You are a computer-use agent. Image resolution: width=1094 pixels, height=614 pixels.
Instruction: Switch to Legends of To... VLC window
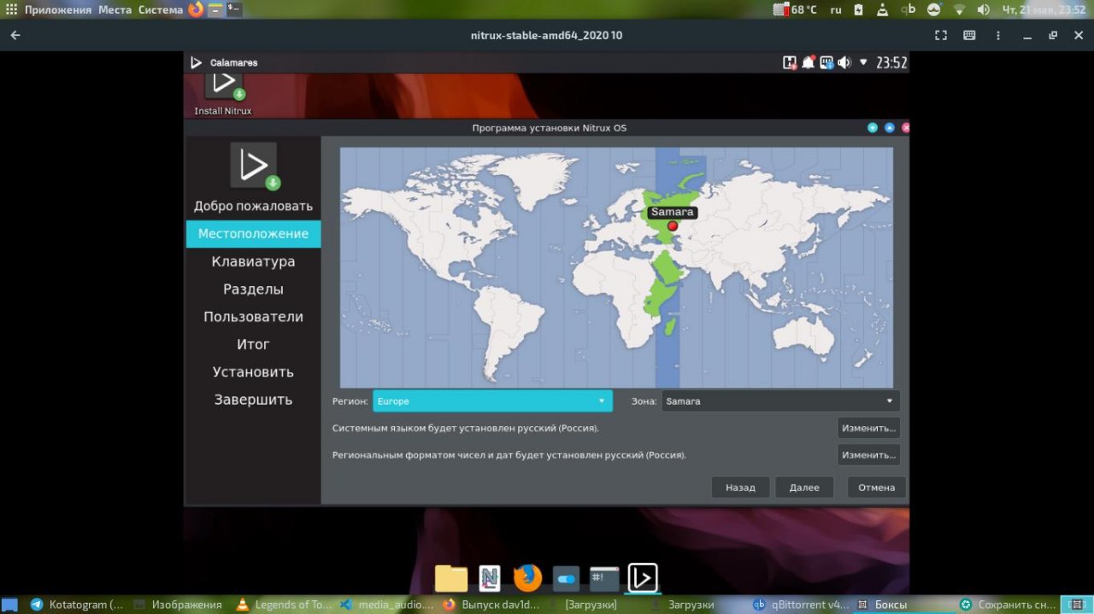pos(284,605)
